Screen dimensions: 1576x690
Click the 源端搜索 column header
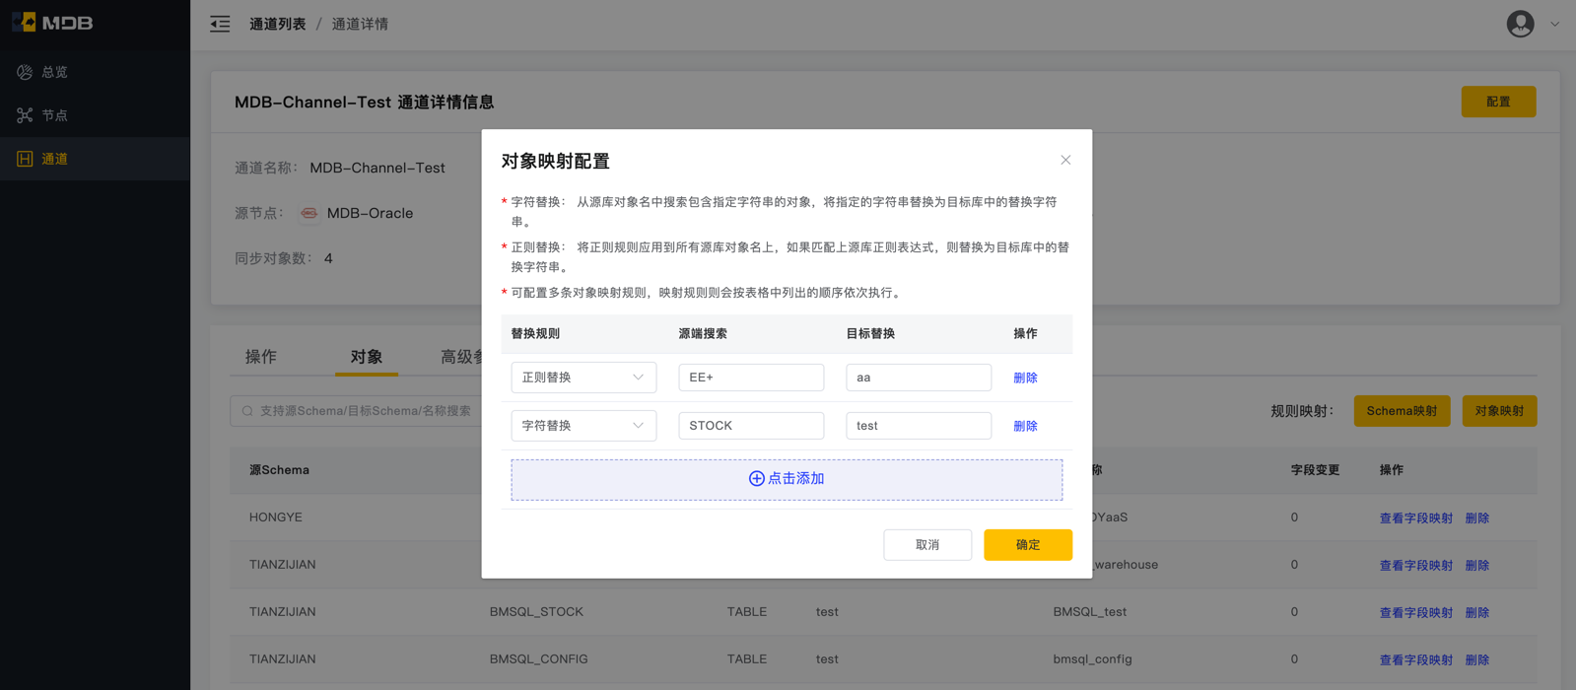point(703,334)
